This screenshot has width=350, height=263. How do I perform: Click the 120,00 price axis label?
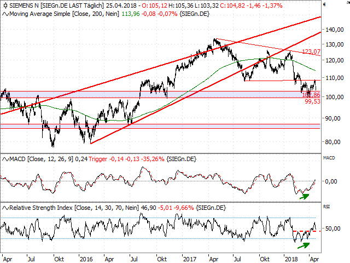tap(335, 60)
